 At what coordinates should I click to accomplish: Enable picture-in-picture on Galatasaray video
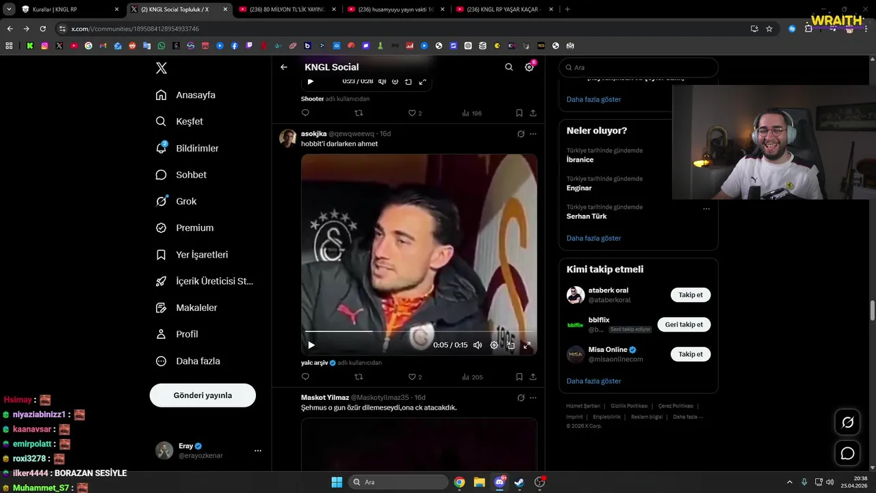(511, 345)
